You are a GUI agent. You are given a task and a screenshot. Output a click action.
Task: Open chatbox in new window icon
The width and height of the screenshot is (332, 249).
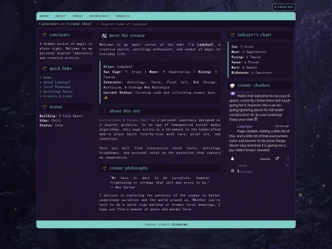click(277, 159)
